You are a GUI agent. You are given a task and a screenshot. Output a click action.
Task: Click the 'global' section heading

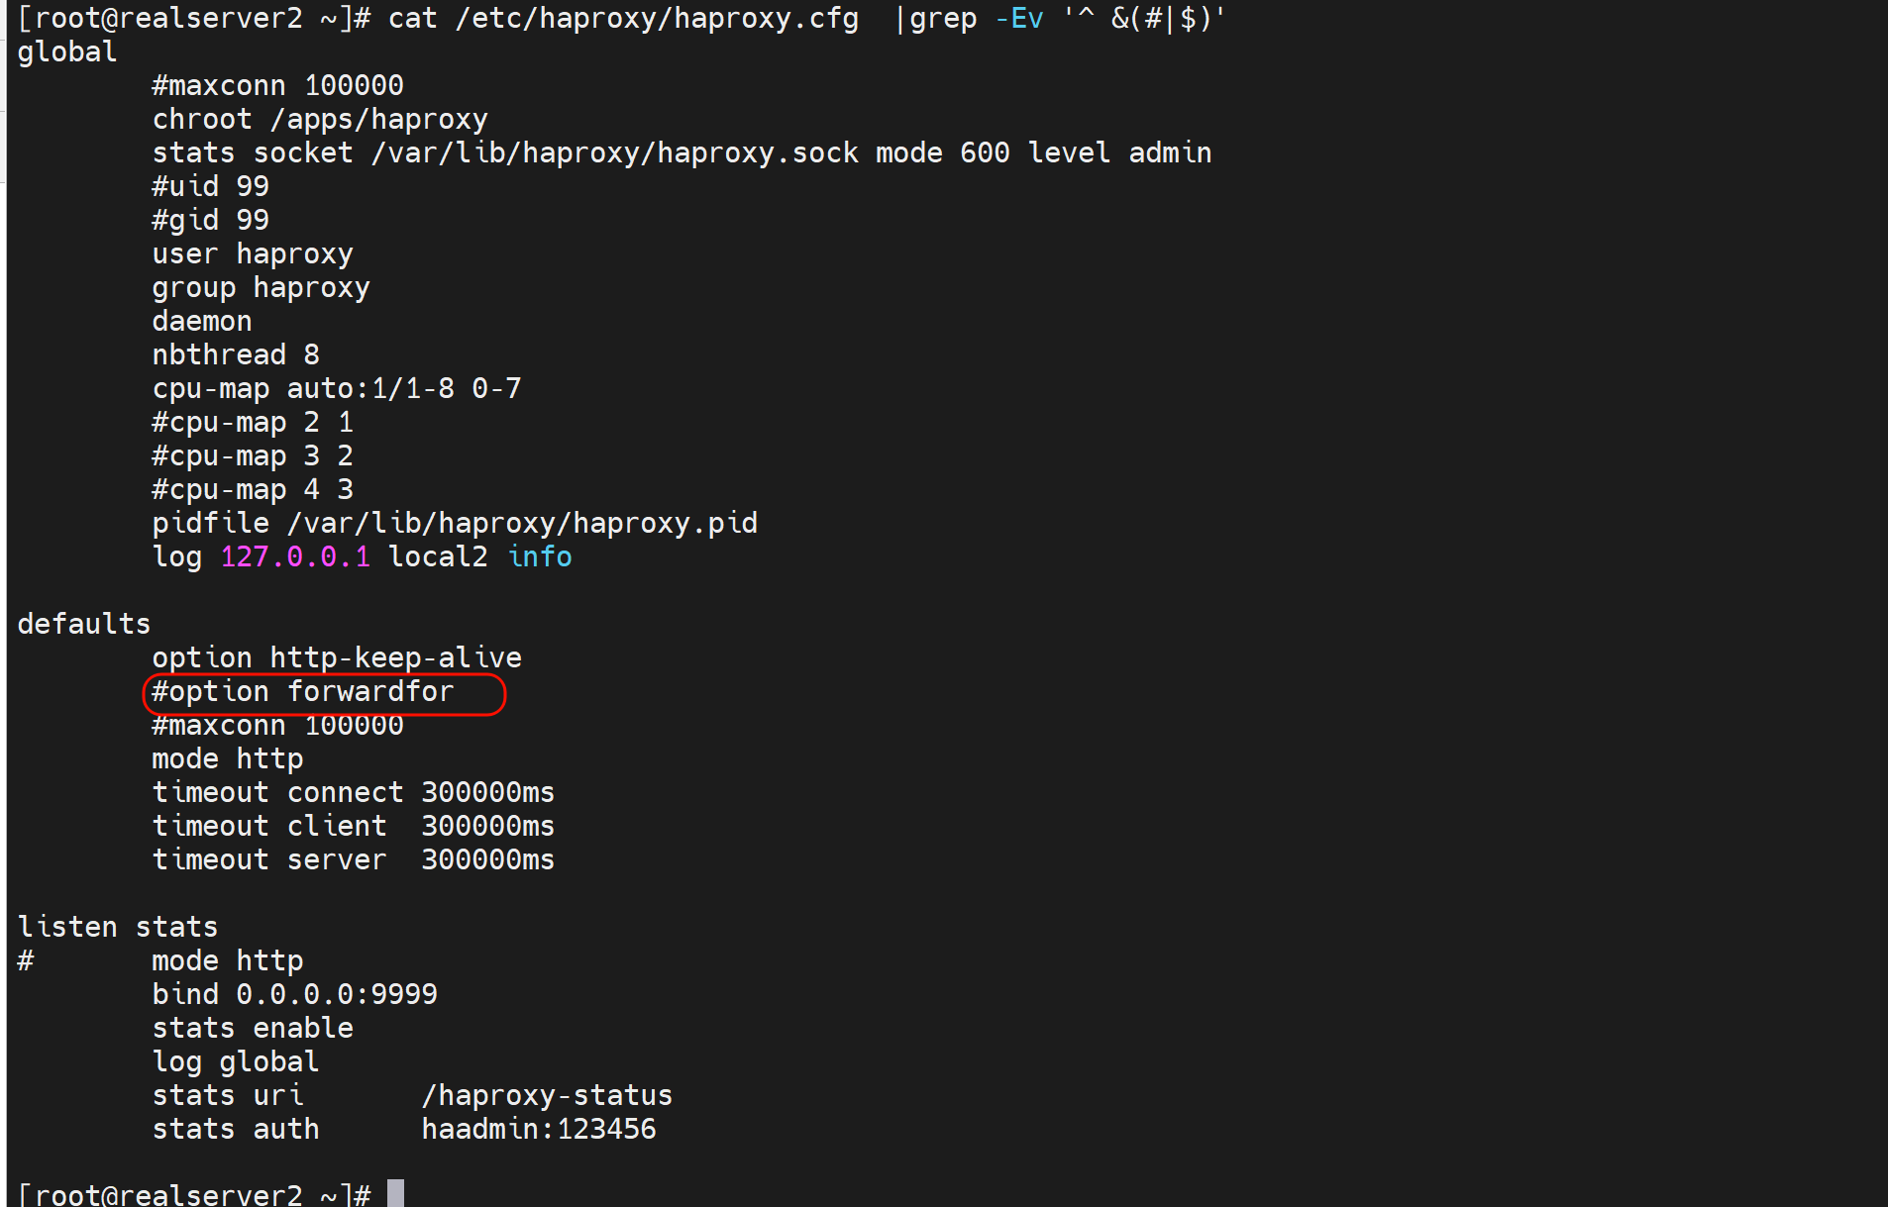tap(67, 52)
